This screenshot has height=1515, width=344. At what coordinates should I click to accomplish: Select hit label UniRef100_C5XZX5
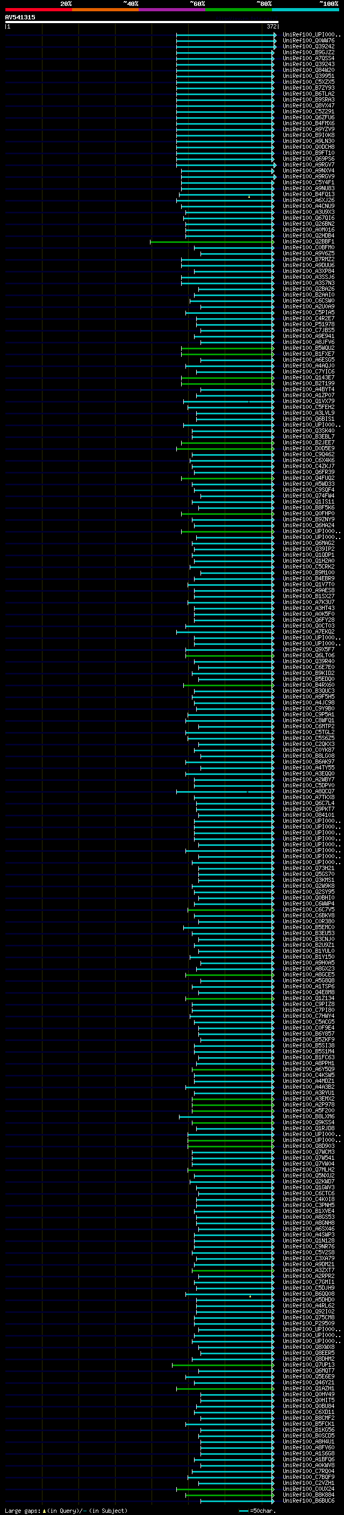tap(309, 82)
